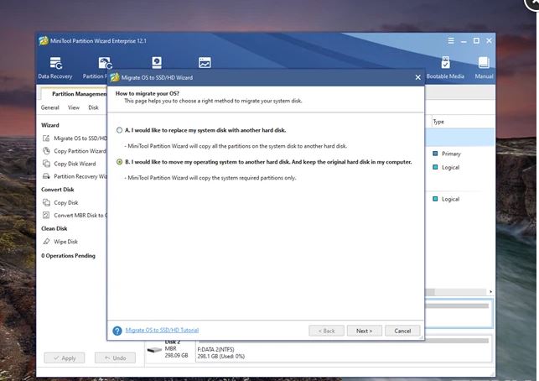Viewport: 539px width, 381px height.
Task: Click the Undo button
Action: pos(115,358)
